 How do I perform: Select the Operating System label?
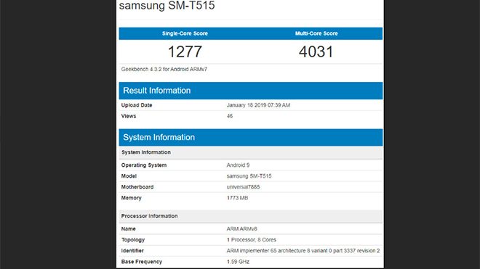[144, 165]
